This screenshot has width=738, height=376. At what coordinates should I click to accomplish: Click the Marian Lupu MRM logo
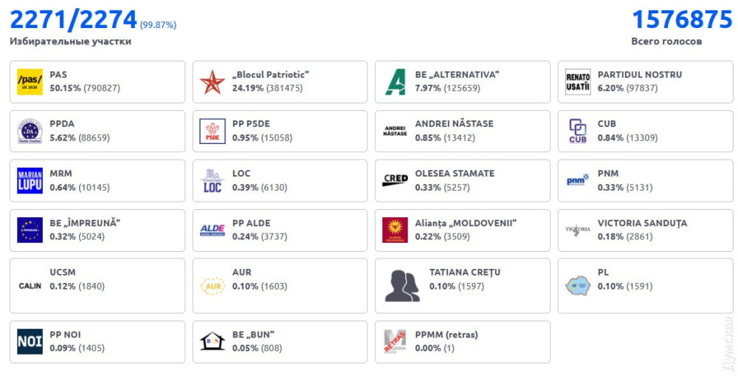(x=30, y=181)
